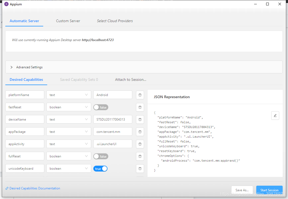Viewport: 288px width, 199px height.
Task: Click the deviceName name field
Action: click(x=25, y=120)
